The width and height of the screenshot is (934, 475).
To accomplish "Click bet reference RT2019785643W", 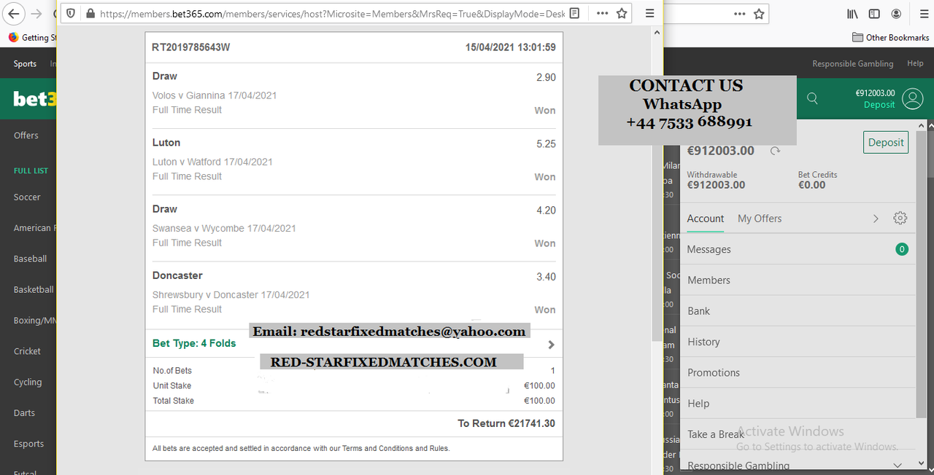I will [191, 47].
